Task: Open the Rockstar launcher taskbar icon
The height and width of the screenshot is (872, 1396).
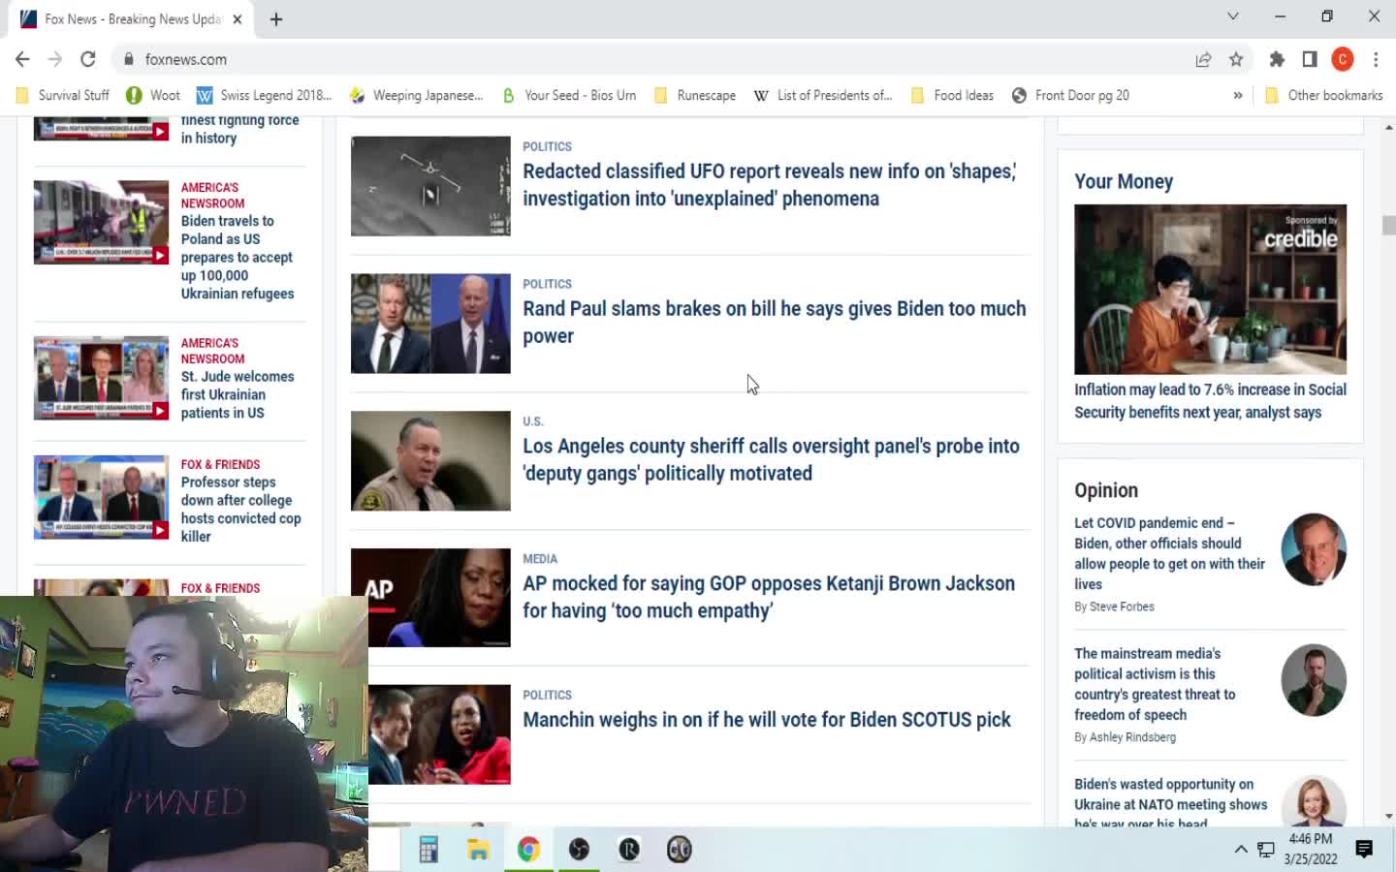Action: point(629,850)
